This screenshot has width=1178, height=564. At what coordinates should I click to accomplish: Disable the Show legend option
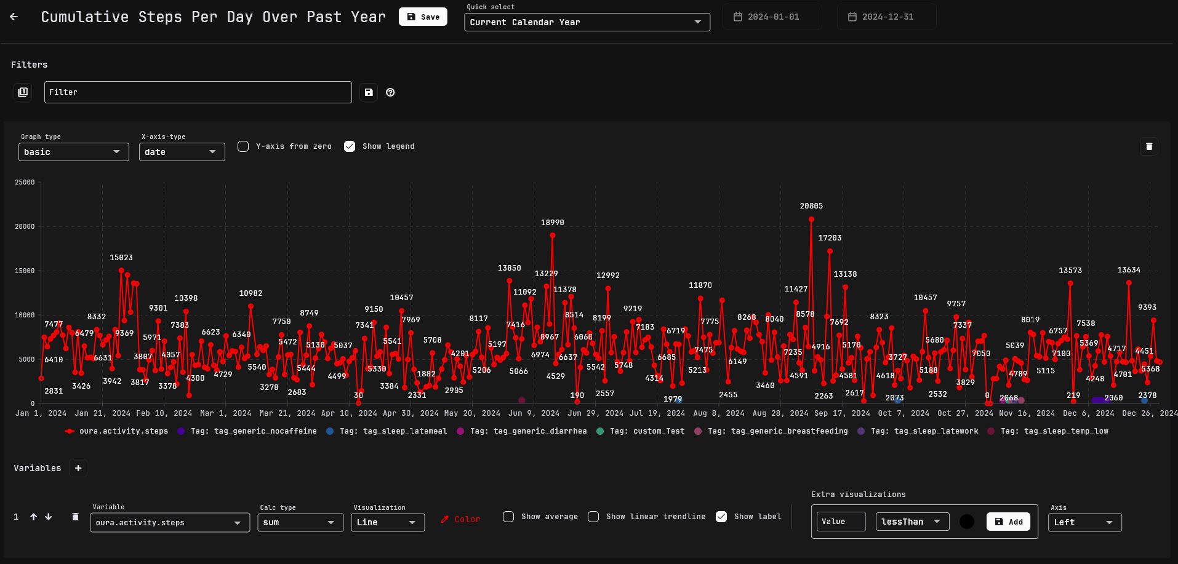pos(350,146)
